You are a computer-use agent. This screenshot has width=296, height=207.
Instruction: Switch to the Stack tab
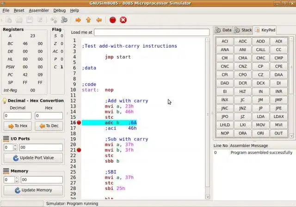(x=243, y=30)
